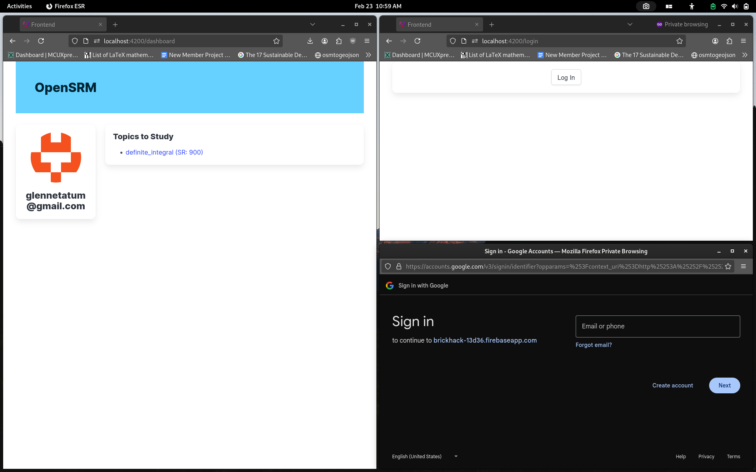Click the lock icon in Google sign-in address bar
Viewport: 756px width, 472px height.
398,266
